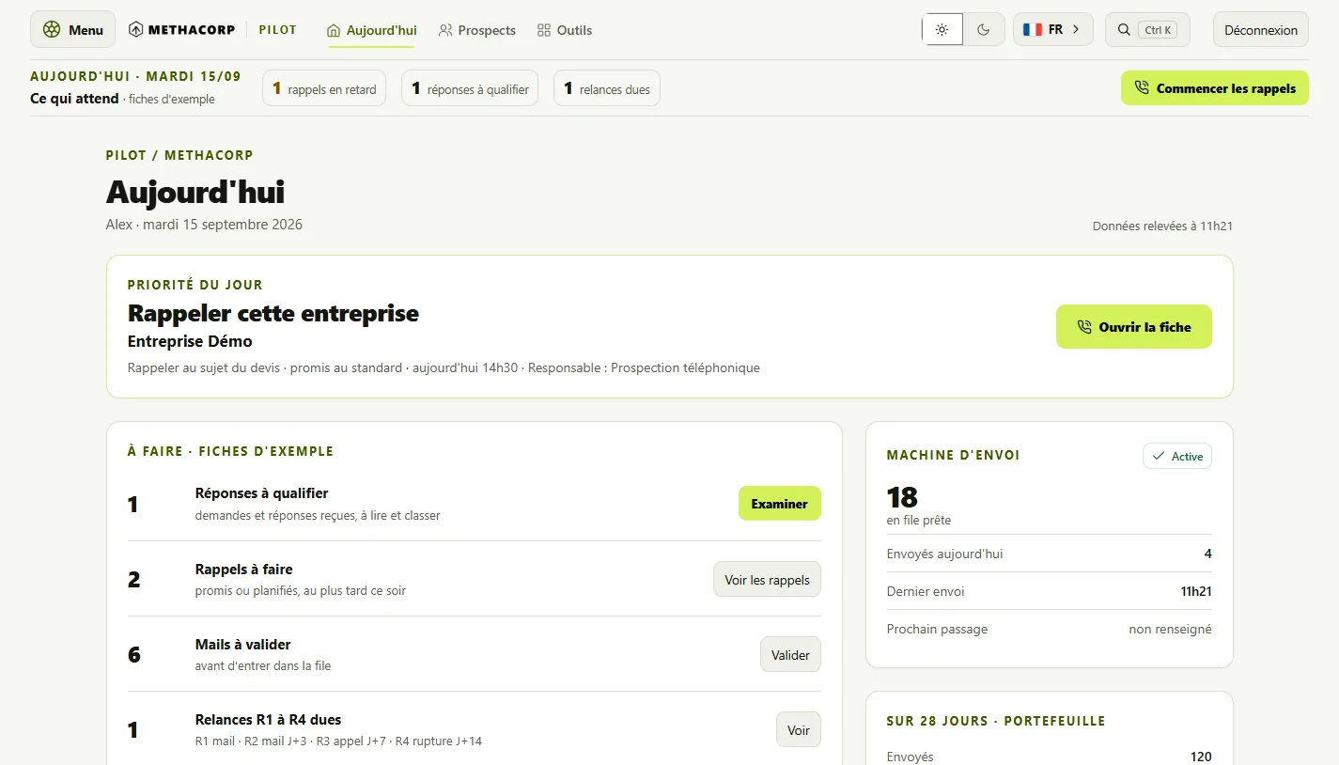Click the French flag icon

point(1033,29)
